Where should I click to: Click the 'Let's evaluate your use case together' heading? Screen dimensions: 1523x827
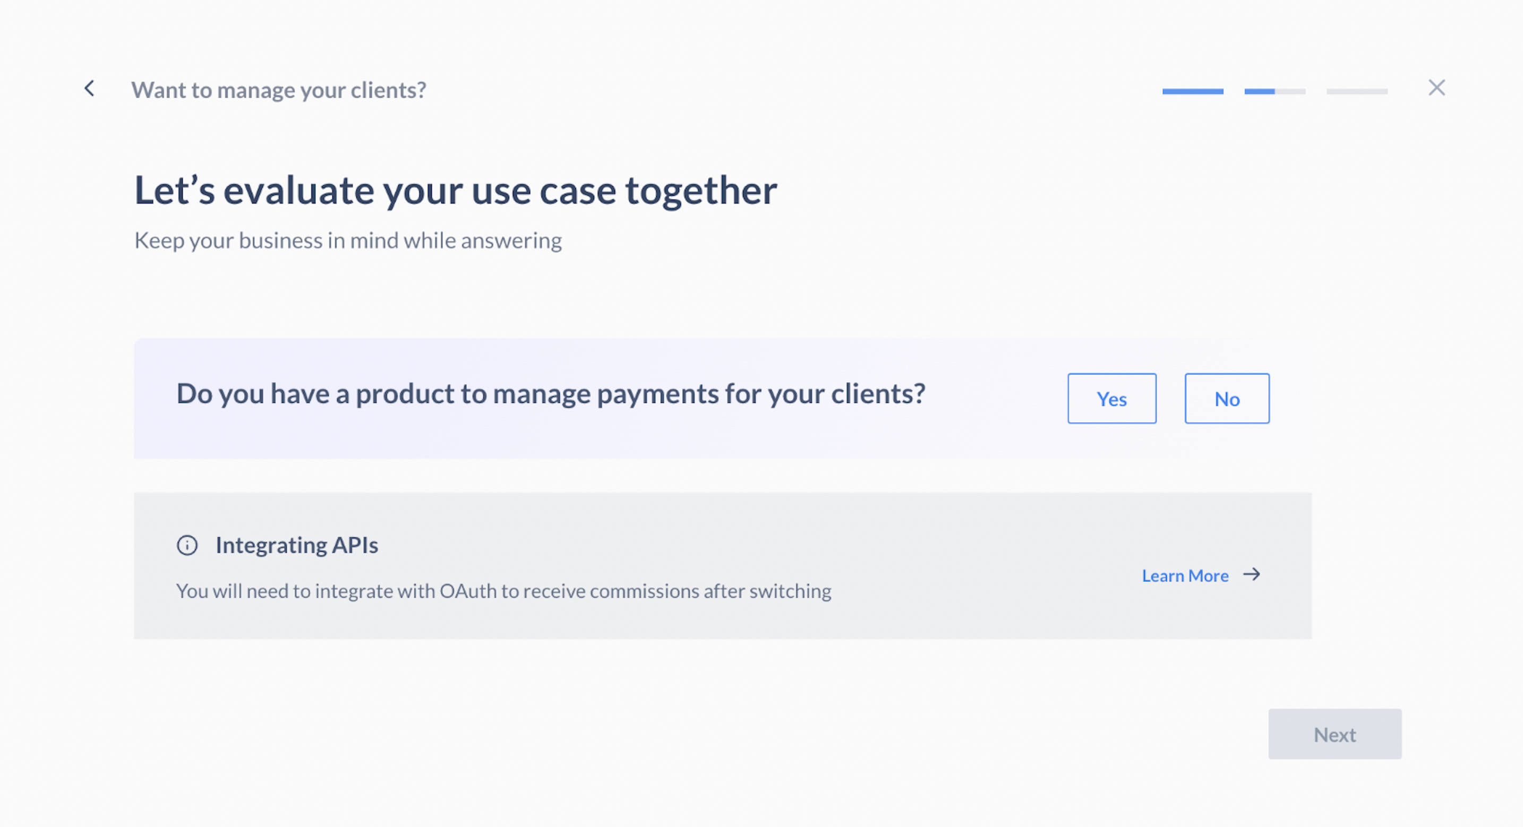point(455,191)
